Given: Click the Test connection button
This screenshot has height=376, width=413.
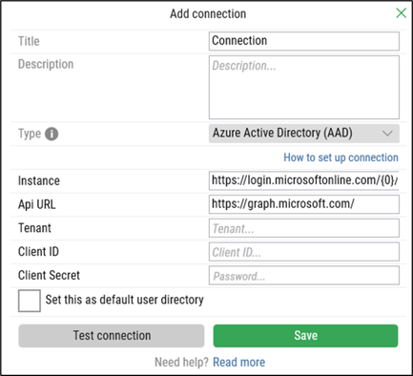Looking at the screenshot, I should pos(112,336).
